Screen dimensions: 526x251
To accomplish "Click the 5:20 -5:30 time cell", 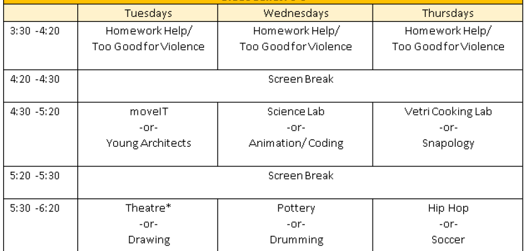I will click(x=36, y=176).
